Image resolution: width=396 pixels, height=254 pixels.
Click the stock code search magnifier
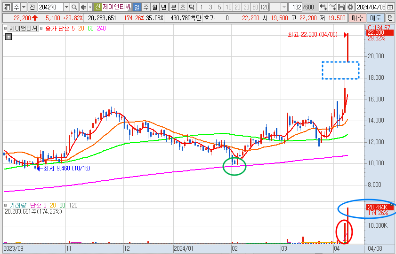click(x=74, y=7)
